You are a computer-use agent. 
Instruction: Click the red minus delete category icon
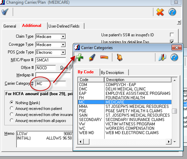pyautogui.click(x=104, y=57)
